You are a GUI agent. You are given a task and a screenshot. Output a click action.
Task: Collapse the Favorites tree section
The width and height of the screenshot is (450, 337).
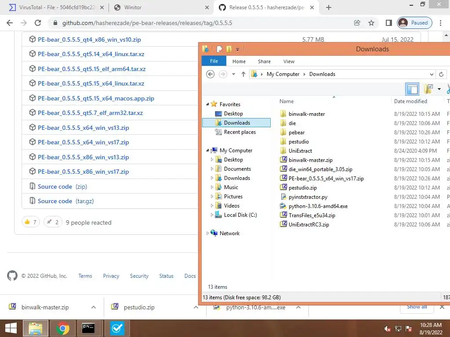point(207,104)
